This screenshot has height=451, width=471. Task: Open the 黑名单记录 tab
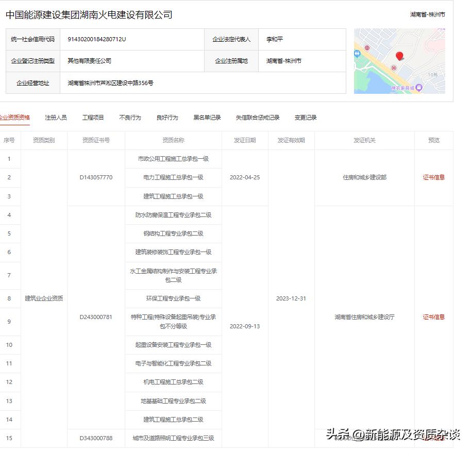(207, 118)
